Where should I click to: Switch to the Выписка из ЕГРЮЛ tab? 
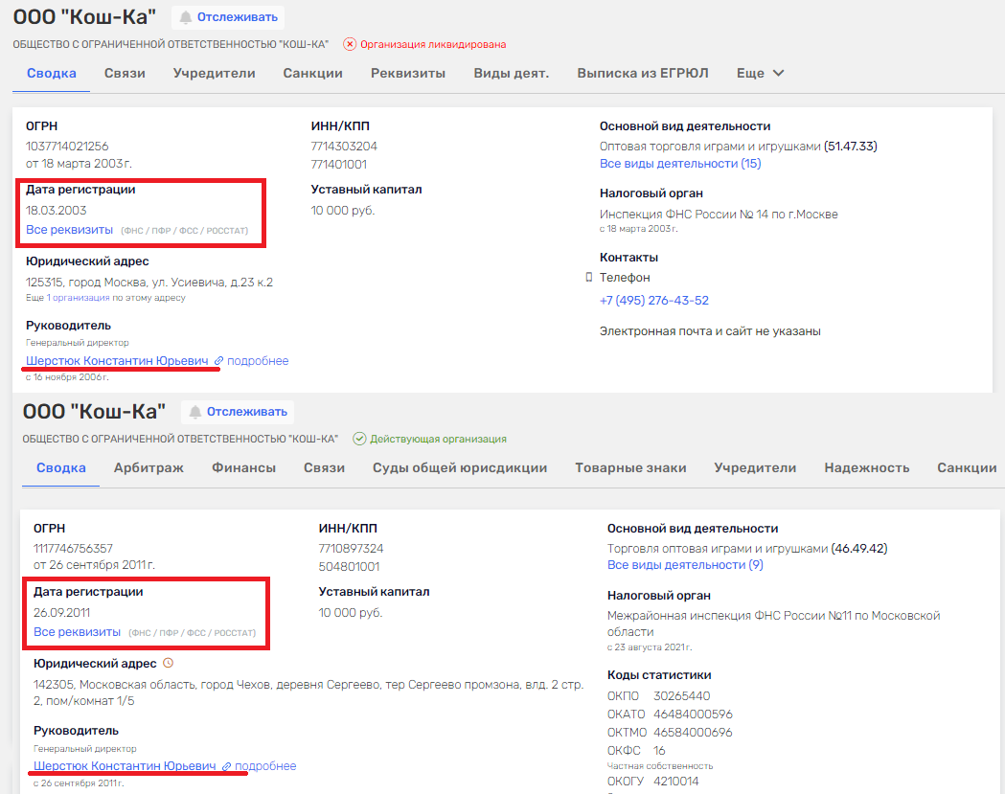[x=643, y=73]
